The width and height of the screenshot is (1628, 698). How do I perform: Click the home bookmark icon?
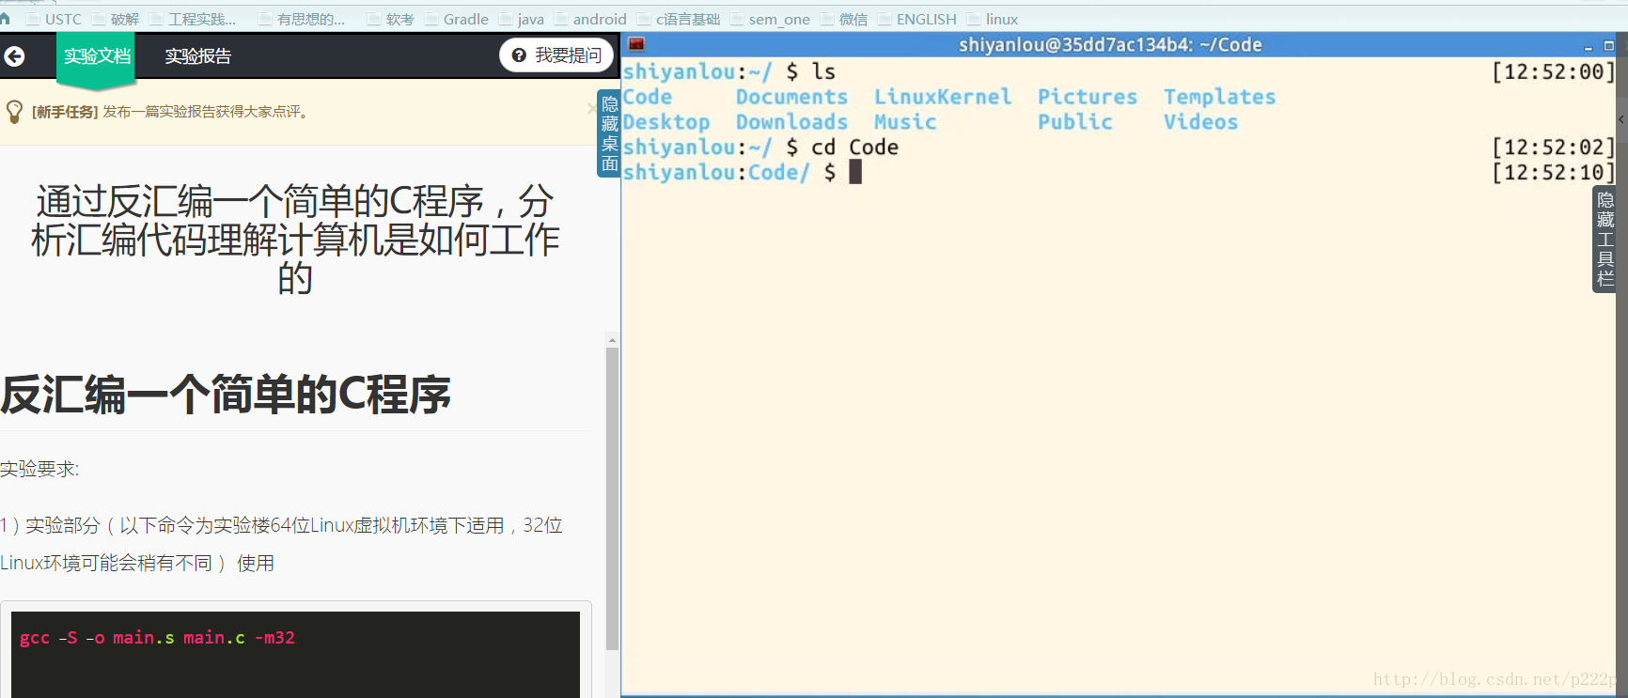(5, 19)
